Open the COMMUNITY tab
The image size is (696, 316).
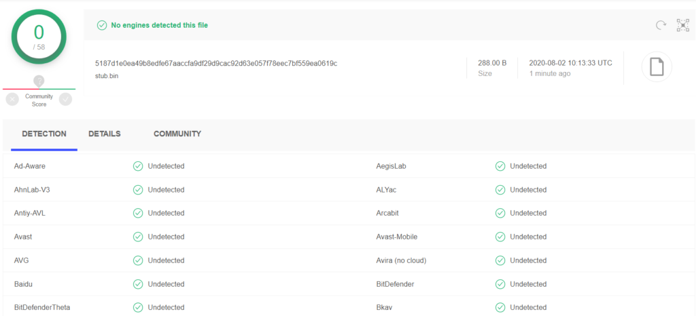click(x=177, y=134)
